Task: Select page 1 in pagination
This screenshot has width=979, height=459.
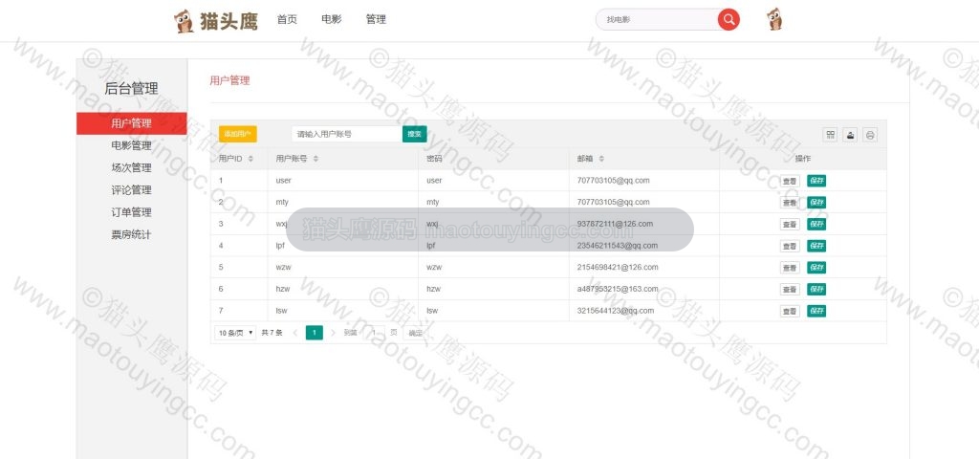Action: click(x=314, y=333)
